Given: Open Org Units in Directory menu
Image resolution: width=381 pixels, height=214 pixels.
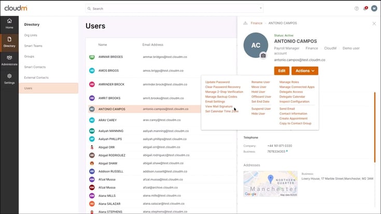Looking at the screenshot, I should click(31, 35).
